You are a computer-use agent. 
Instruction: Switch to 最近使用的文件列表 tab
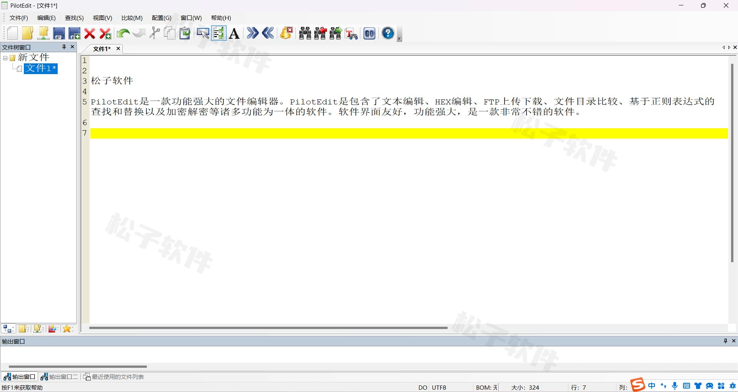pyautogui.click(x=114, y=377)
